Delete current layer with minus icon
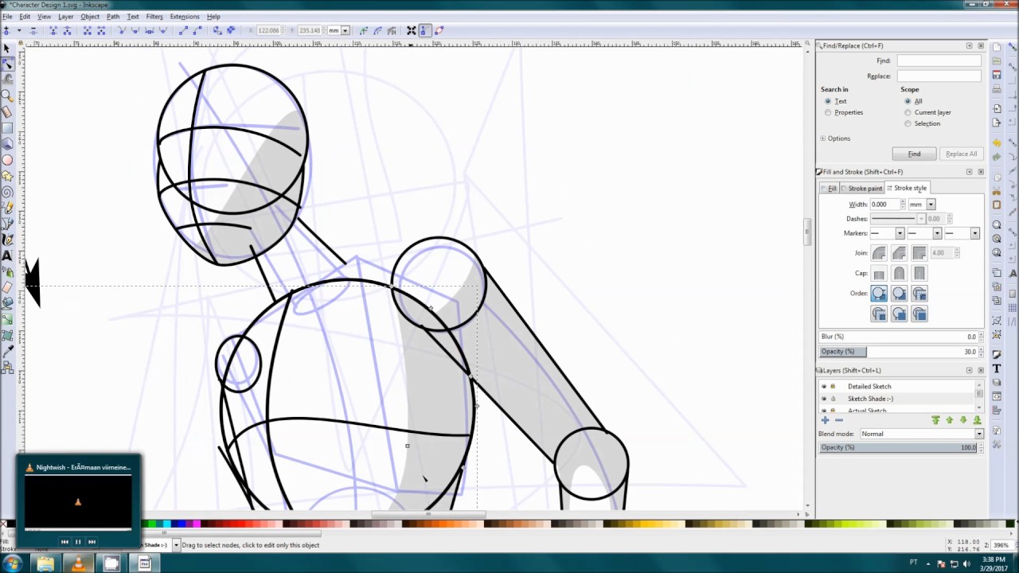Image resolution: width=1019 pixels, height=573 pixels. click(x=838, y=420)
